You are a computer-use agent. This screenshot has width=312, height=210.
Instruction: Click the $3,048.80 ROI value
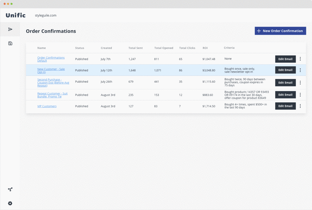[x=209, y=70]
